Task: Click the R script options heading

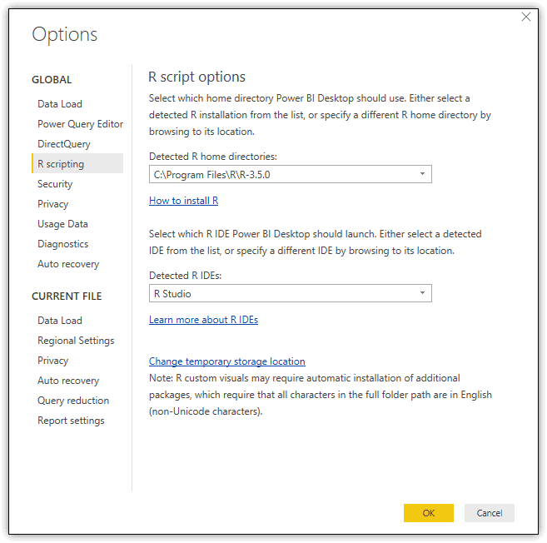Action: click(196, 77)
